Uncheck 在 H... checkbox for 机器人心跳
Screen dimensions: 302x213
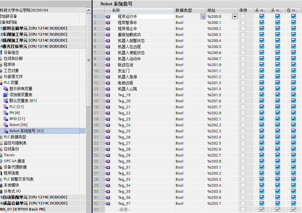[293, 89]
